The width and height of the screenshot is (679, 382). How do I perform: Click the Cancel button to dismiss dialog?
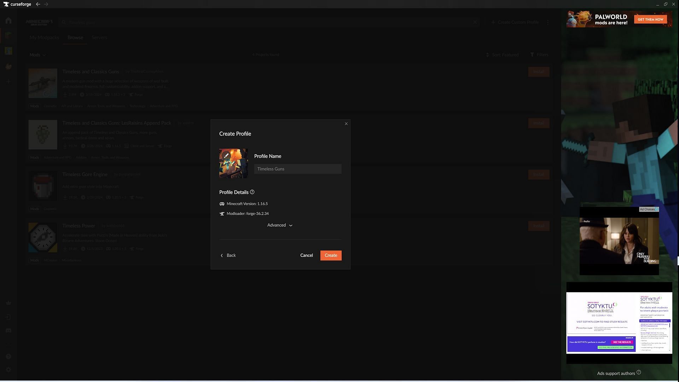coord(306,255)
